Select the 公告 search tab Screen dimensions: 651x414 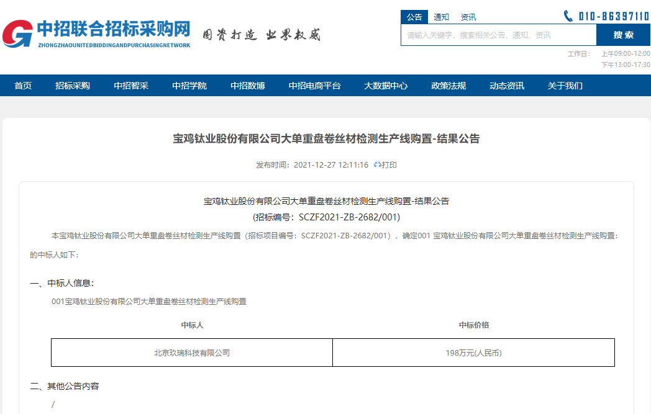pos(414,17)
